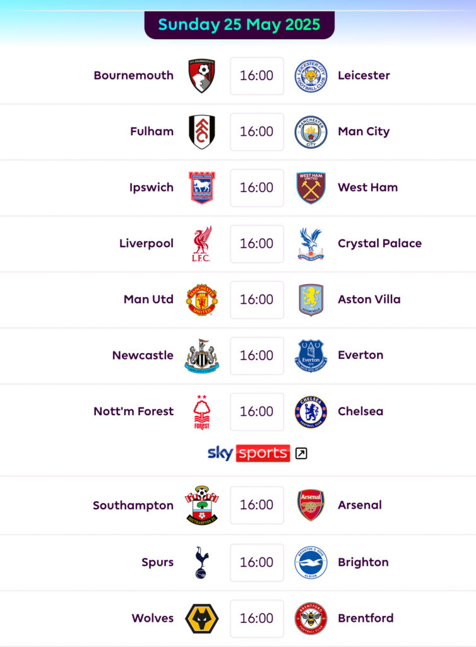Click the Liverpool liver bird logo
Image resolution: width=476 pixels, height=647 pixels.
coord(201,243)
